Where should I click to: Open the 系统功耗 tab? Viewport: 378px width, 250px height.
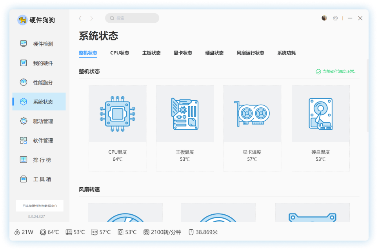(286, 53)
